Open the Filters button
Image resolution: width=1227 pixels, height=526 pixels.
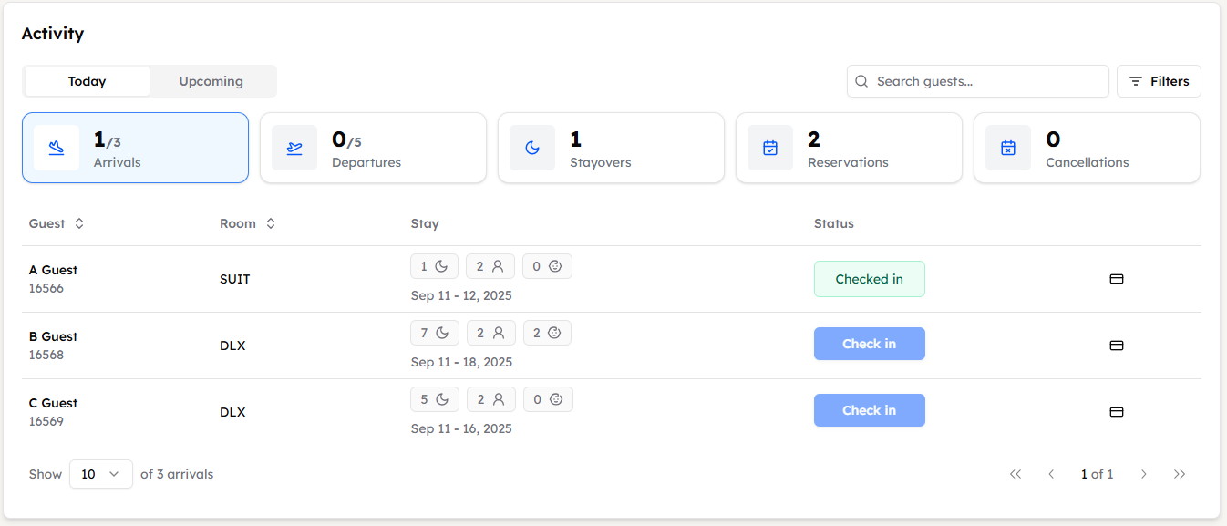tap(1159, 81)
